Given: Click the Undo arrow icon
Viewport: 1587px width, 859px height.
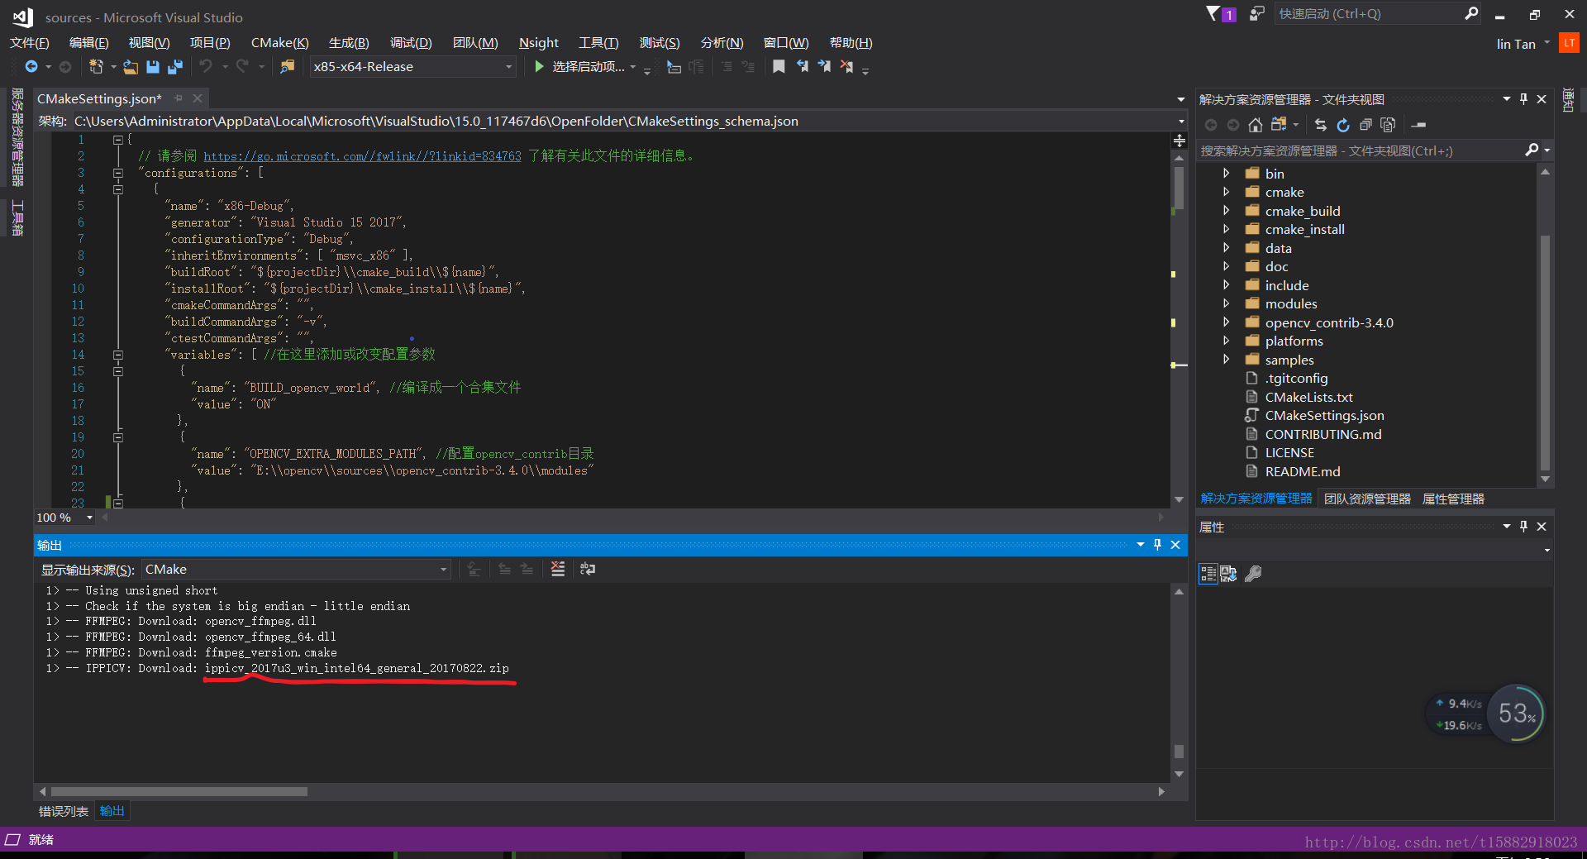Looking at the screenshot, I should tap(206, 66).
